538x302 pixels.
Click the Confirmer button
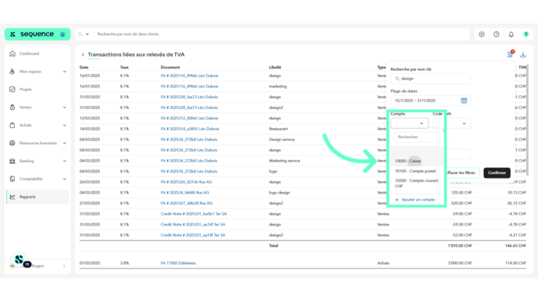[497, 172]
